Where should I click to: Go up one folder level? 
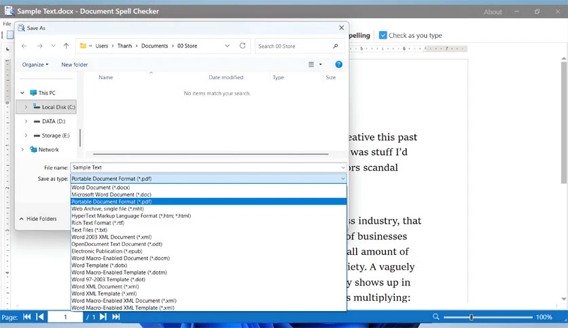point(66,46)
